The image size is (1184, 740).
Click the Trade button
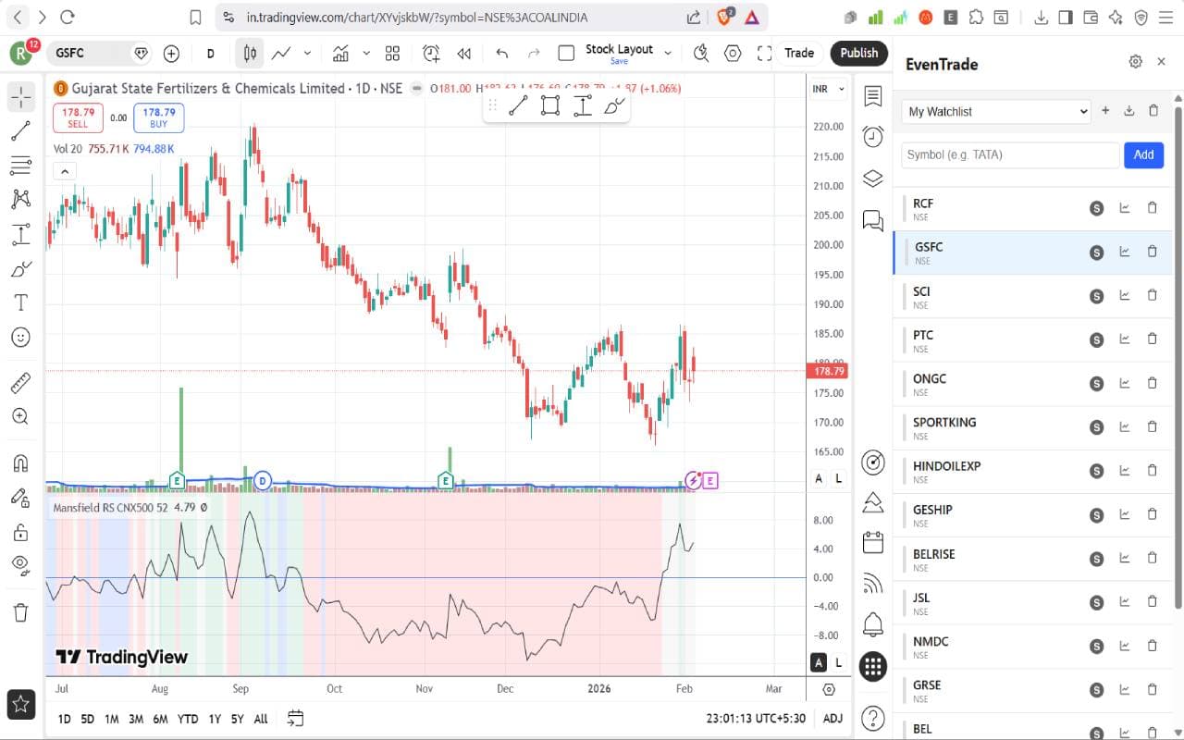799,54
